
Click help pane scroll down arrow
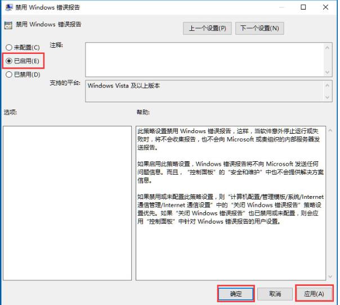330,276
